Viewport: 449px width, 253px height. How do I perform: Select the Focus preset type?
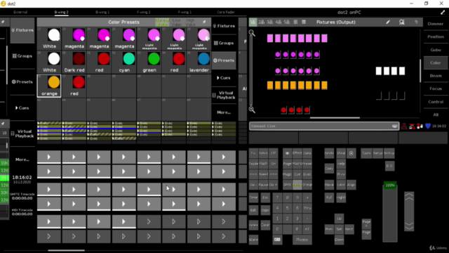pos(436,89)
